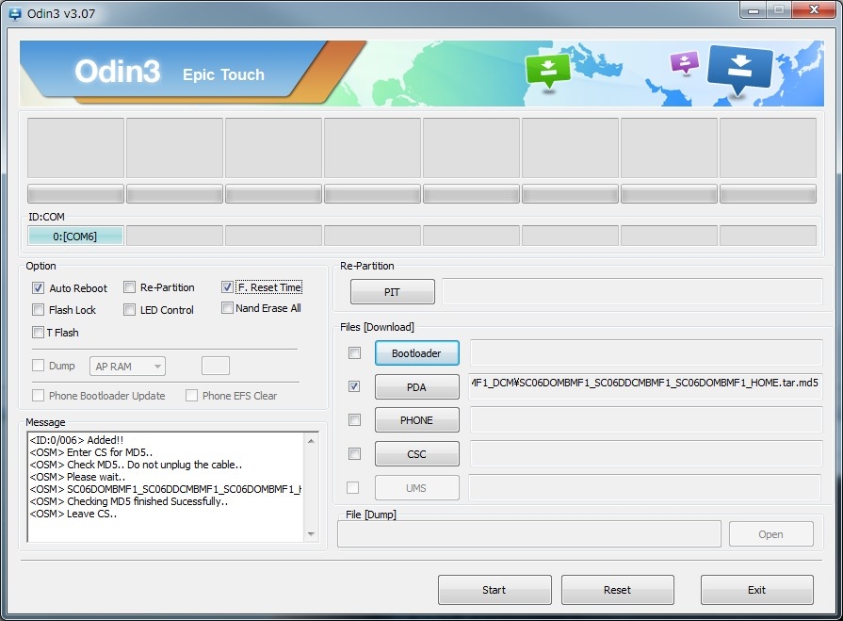
Task: Select the 0:[COM6] port slot
Action: pyautogui.click(x=75, y=236)
